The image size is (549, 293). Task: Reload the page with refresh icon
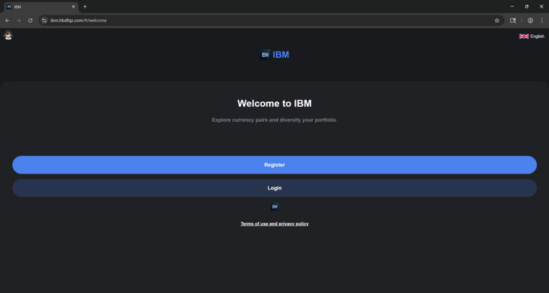[x=31, y=20]
